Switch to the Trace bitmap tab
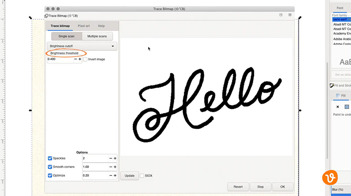The height and width of the screenshot is (196, 351). click(x=60, y=26)
